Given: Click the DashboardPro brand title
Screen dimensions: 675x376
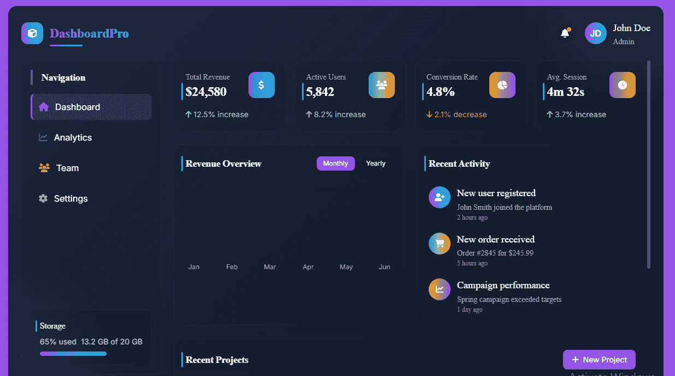Looking at the screenshot, I should (90, 33).
